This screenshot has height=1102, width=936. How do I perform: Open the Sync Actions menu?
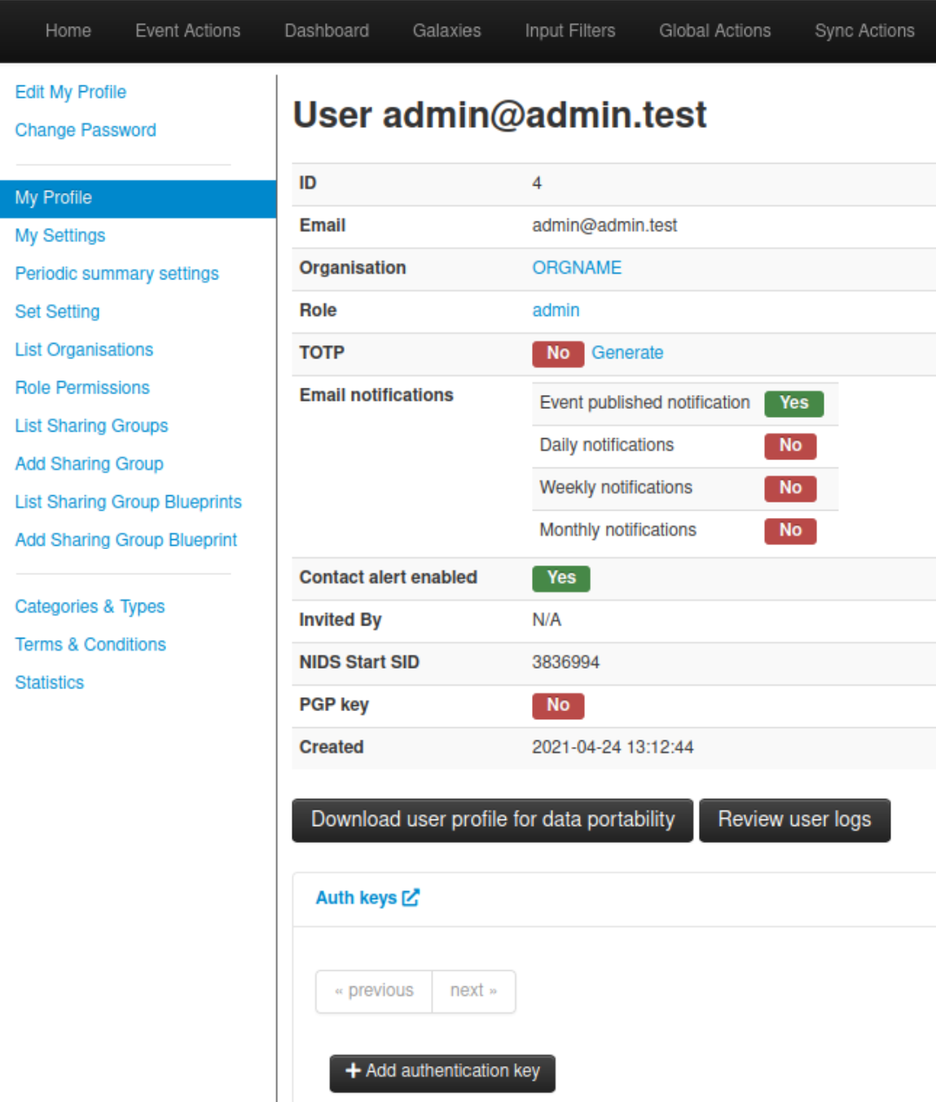click(864, 31)
